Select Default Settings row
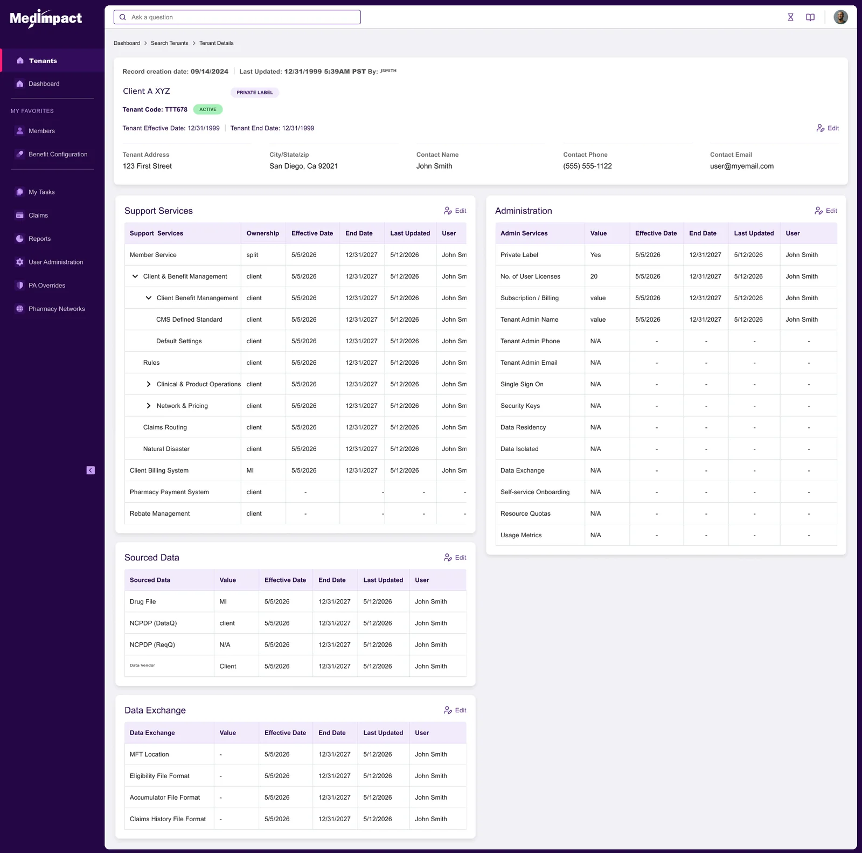 point(295,341)
